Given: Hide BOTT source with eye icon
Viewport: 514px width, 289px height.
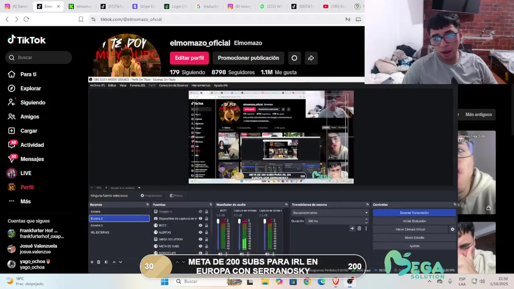Looking at the screenshot, I should [x=200, y=225].
